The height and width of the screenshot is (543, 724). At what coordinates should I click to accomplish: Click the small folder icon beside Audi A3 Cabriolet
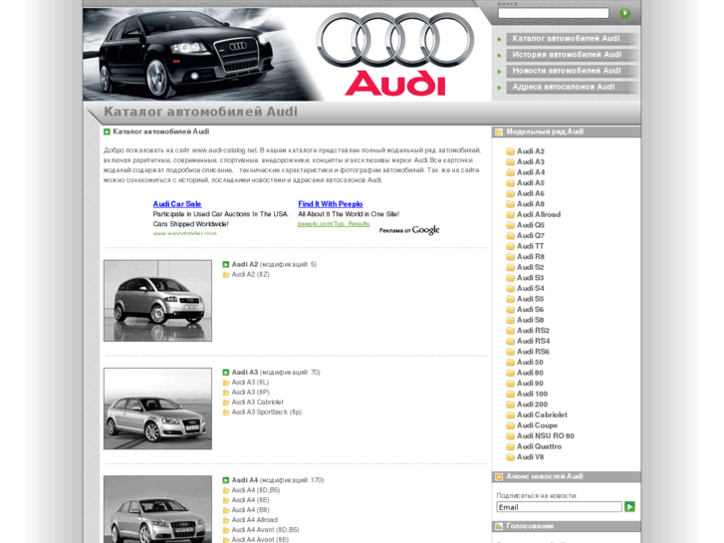click(x=226, y=403)
